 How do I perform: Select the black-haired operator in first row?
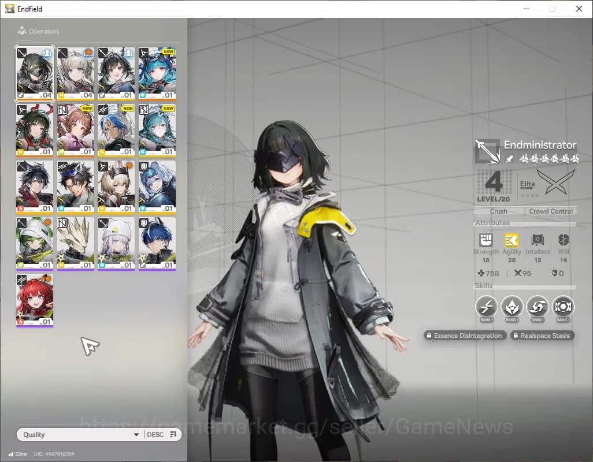pyautogui.click(x=116, y=74)
